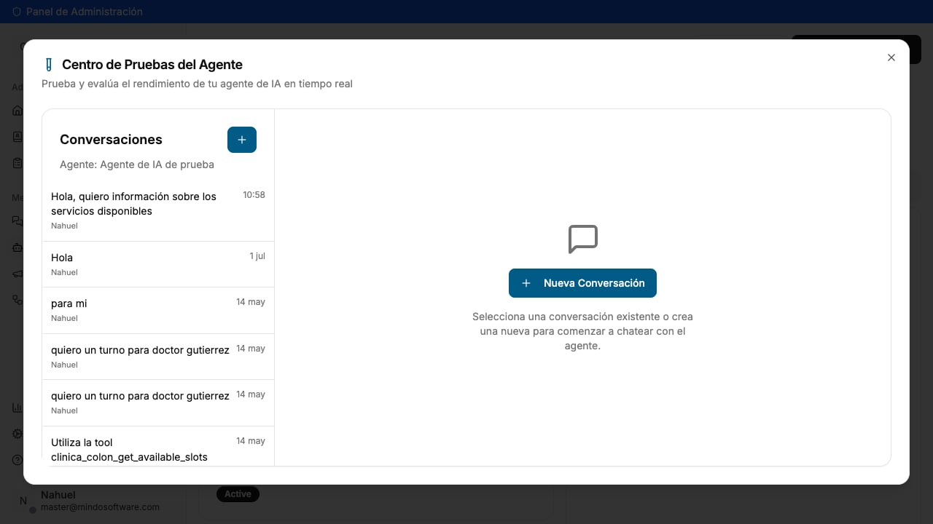This screenshot has height=524, width=933.
Task: Open conversation about servicios disponibles
Action: click(x=158, y=211)
